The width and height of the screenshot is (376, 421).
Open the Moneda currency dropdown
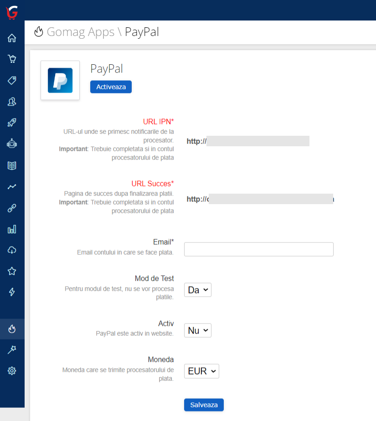[x=201, y=371]
